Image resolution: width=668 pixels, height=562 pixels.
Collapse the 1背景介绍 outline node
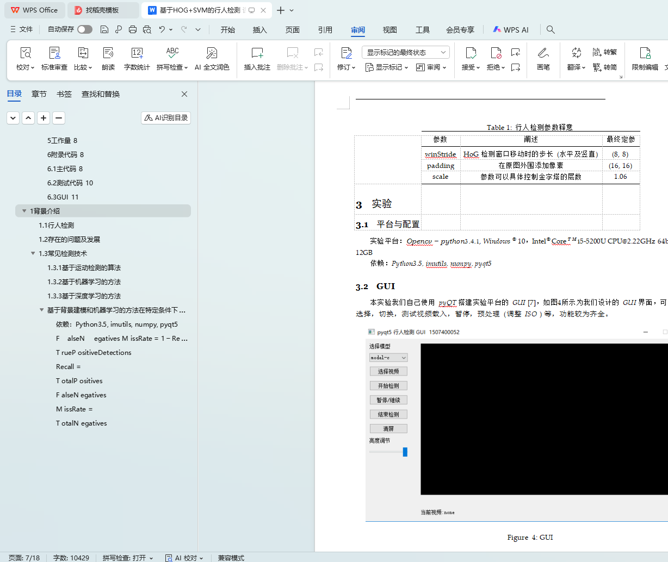[24, 211]
